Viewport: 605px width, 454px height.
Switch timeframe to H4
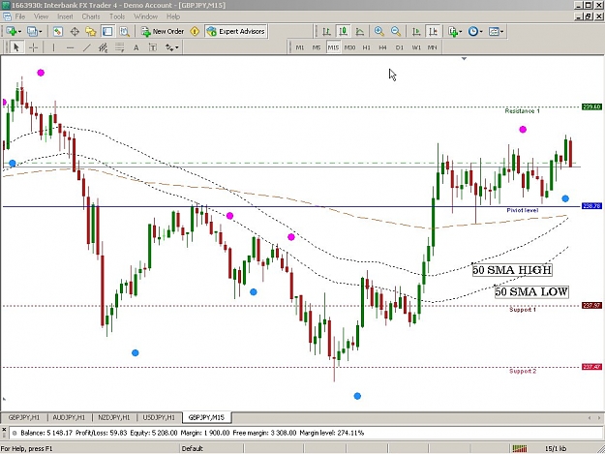(382, 47)
